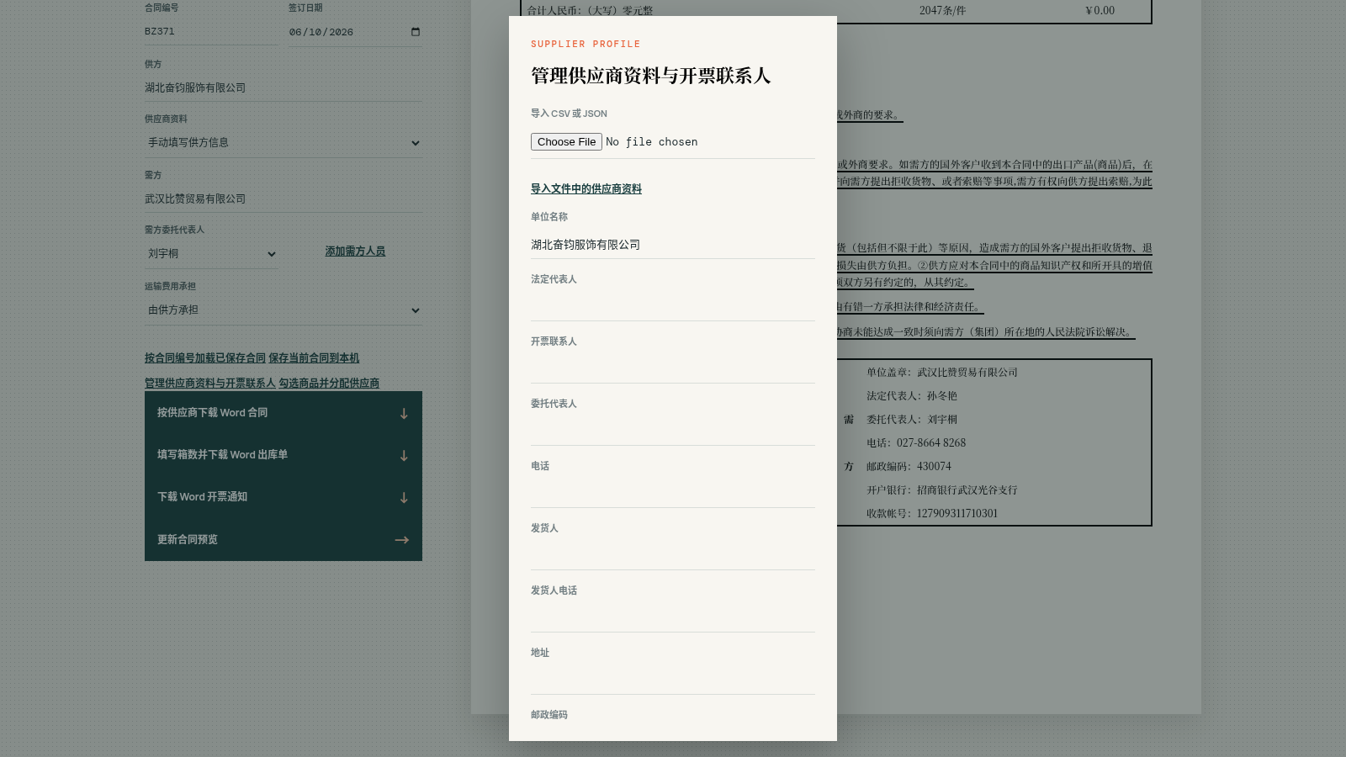Click the right arrow icon of 更新合同预览
1346x757 pixels.
pyautogui.click(x=402, y=540)
